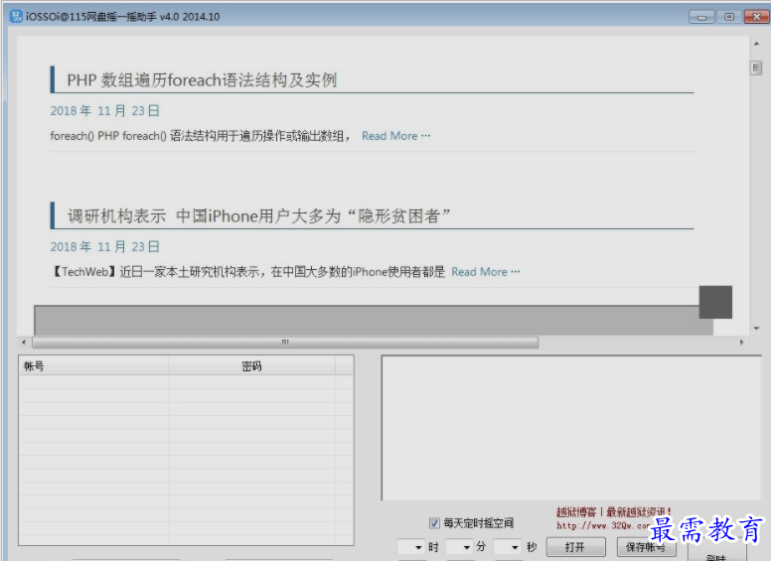Maximize the application window
This screenshot has height=561, width=771.
point(729,17)
